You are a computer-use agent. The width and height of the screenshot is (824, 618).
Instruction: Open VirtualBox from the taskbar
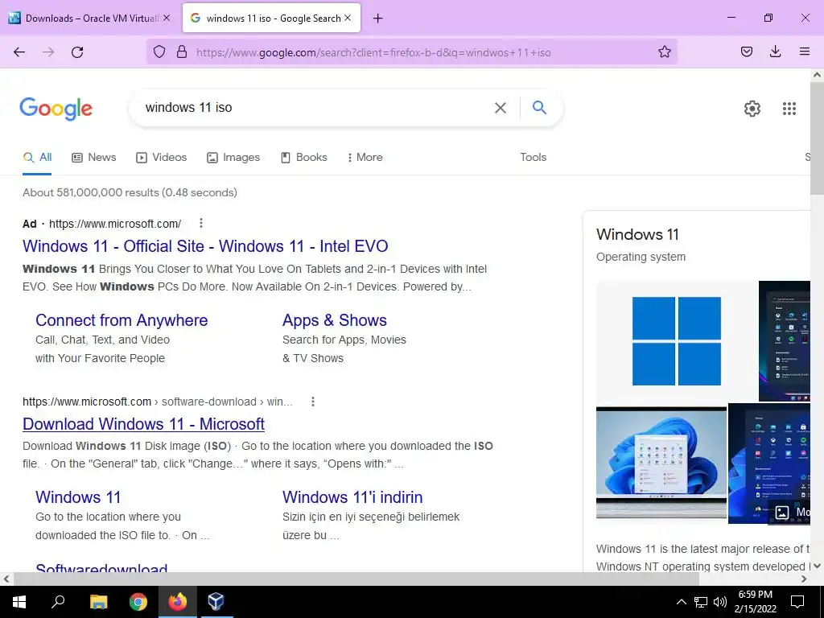(x=216, y=602)
